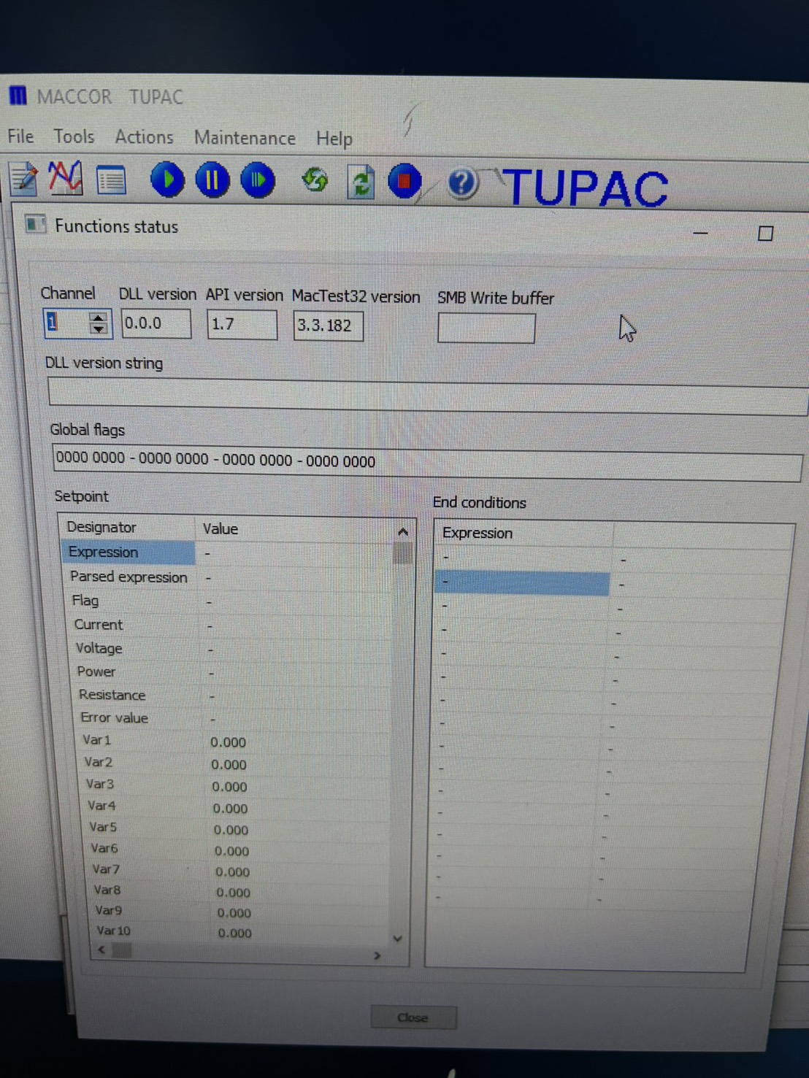Open the Tools menu
Screen dimensions: 809x1078
click(x=74, y=136)
